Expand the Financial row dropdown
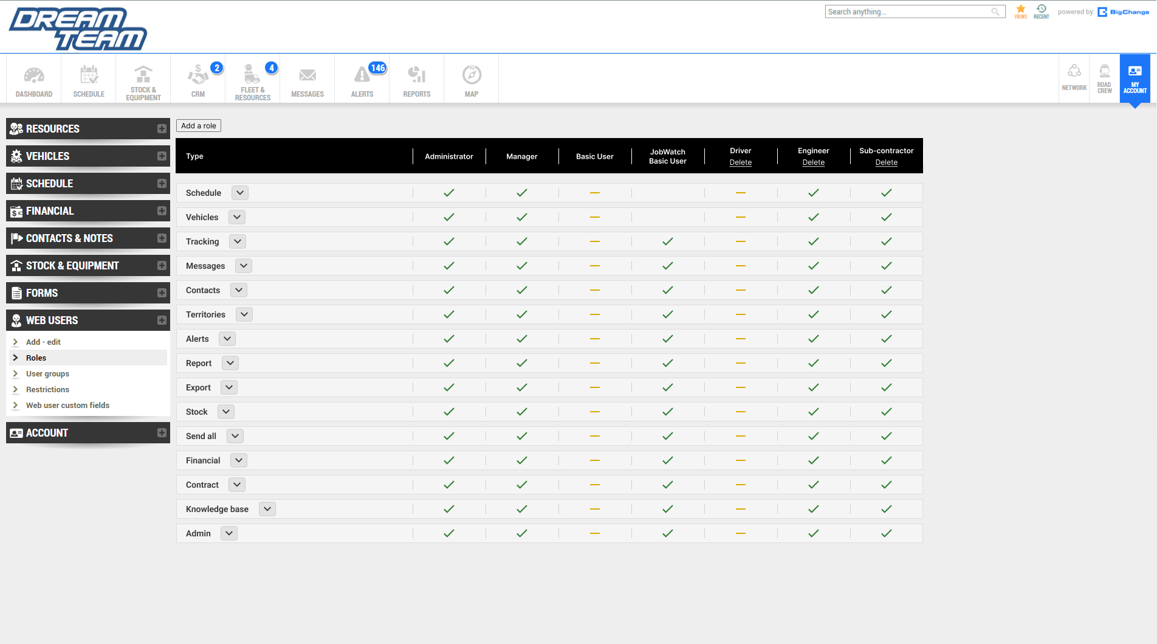 [x=239, y=460]
